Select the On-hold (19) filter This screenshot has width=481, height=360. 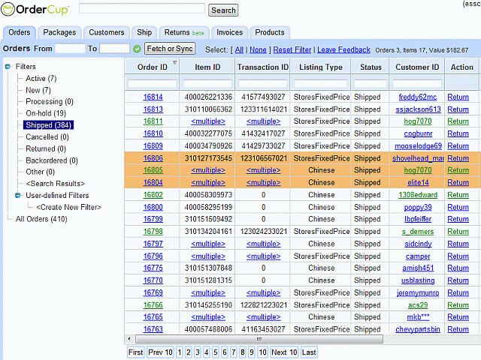pos(45,113)
